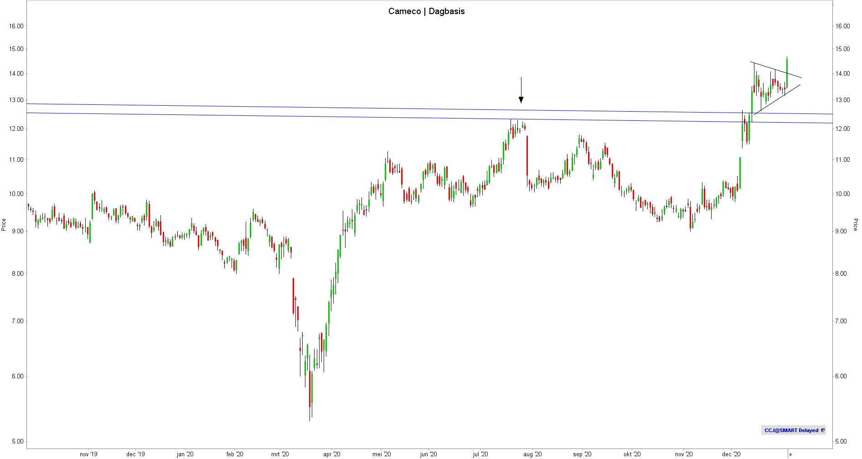Click the apr '20 date label
The height and width of the screenshot is (459, 862).
[x=332, y=454]
